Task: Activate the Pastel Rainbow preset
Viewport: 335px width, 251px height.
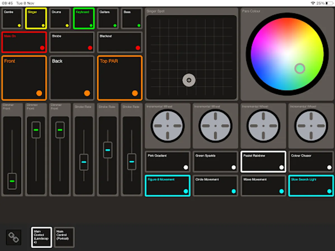Action: [x=263, y=161]
